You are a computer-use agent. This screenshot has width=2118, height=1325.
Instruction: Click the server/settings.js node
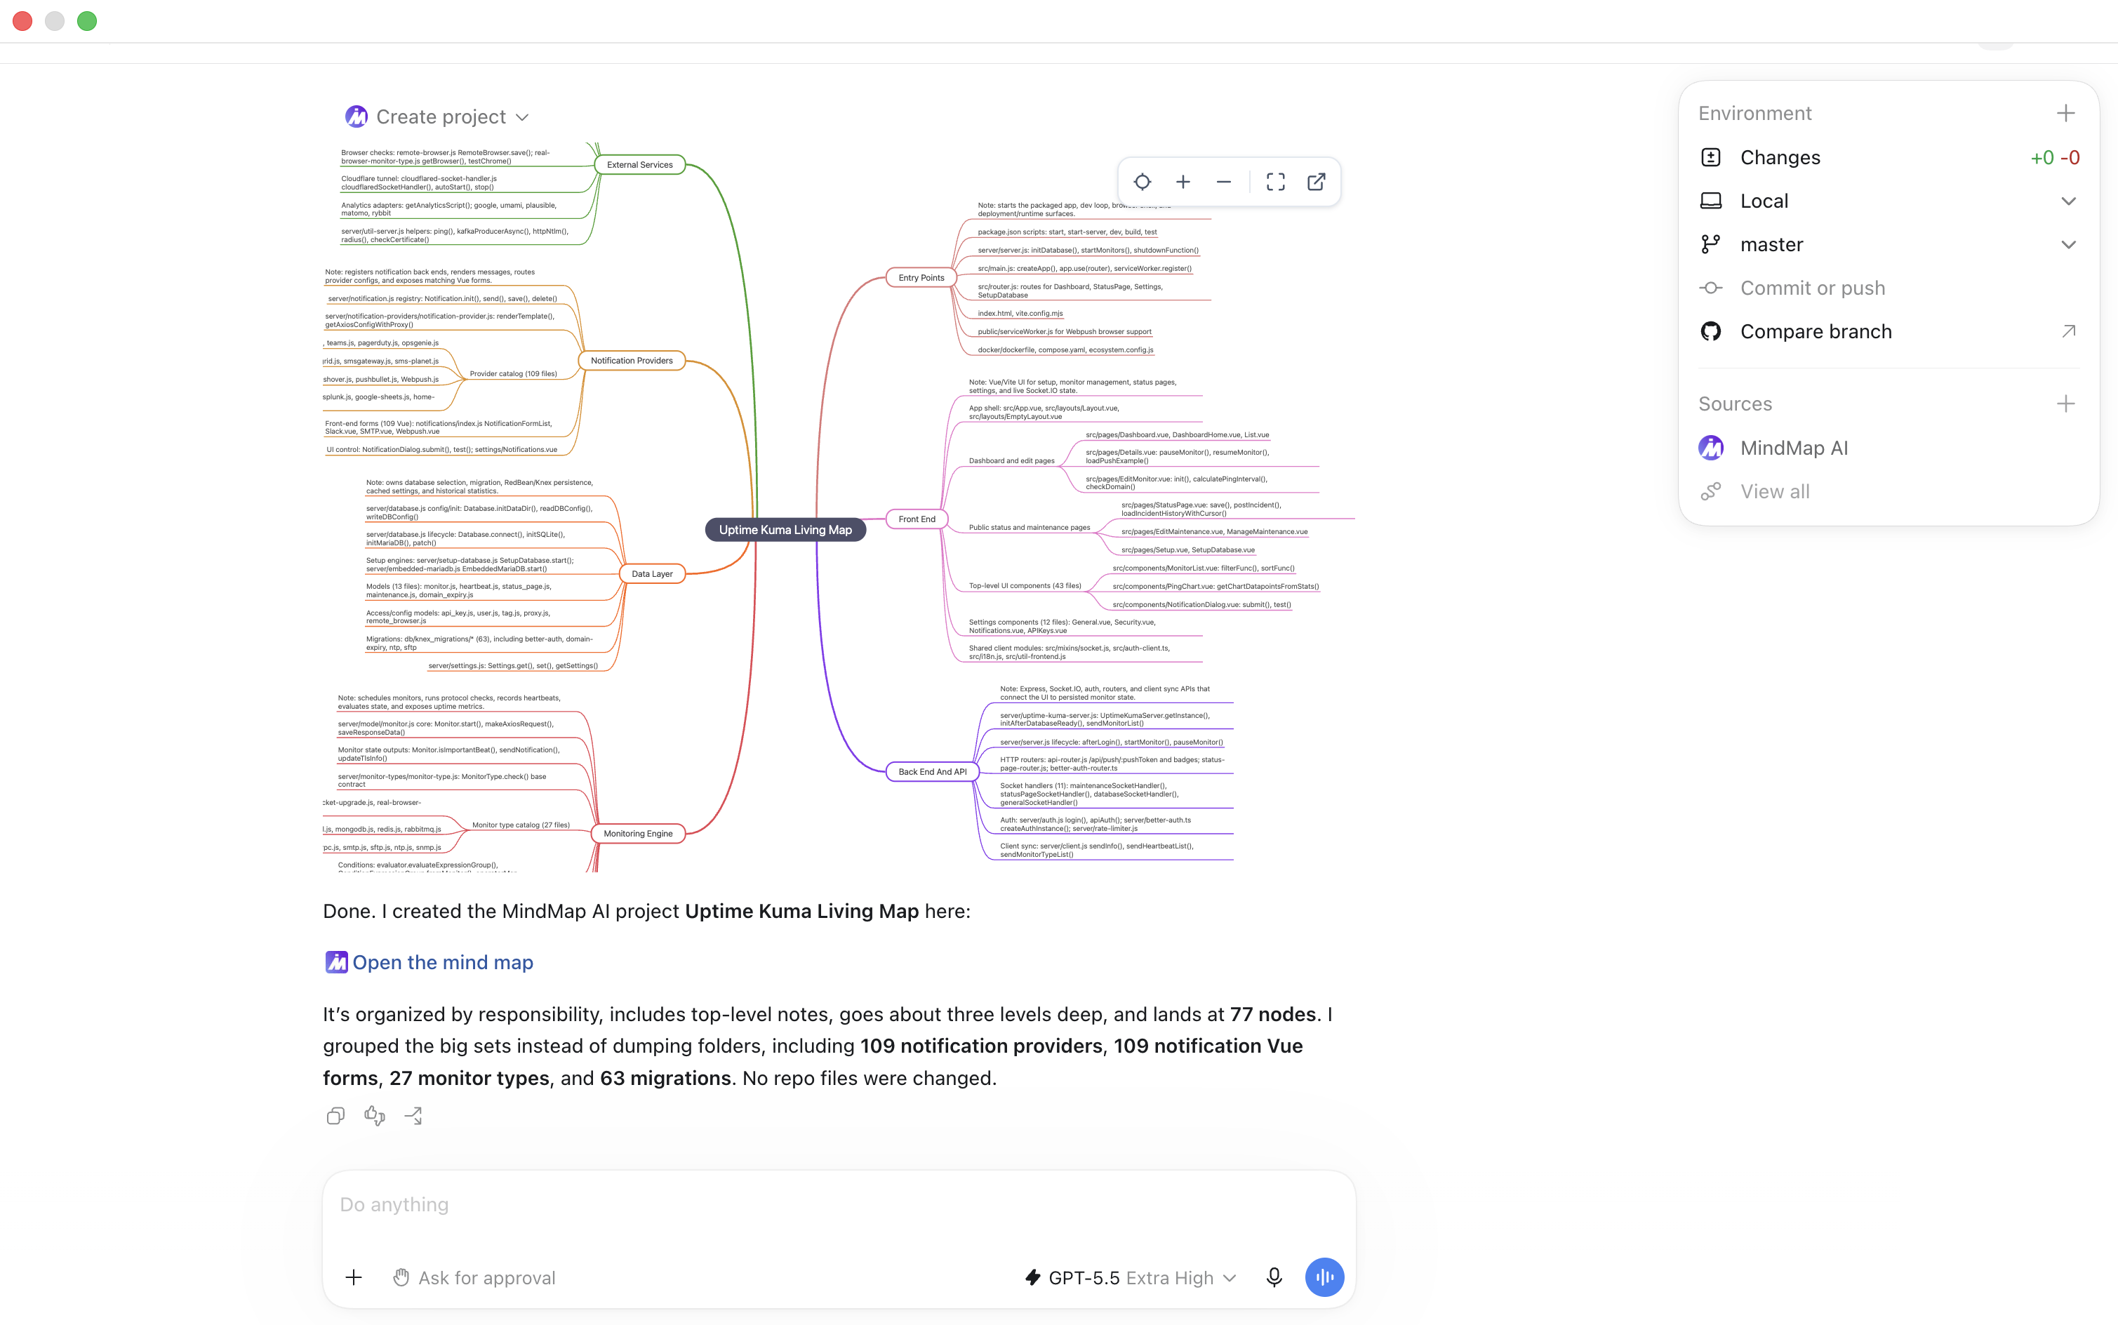tap(512, 666)
